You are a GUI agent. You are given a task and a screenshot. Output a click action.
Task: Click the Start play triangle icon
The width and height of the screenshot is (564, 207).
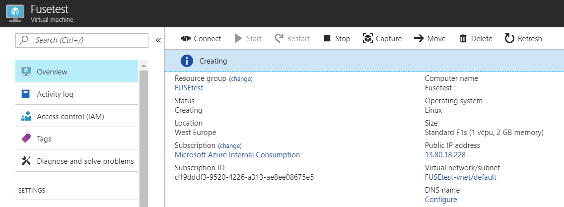(x=238, y=38)
